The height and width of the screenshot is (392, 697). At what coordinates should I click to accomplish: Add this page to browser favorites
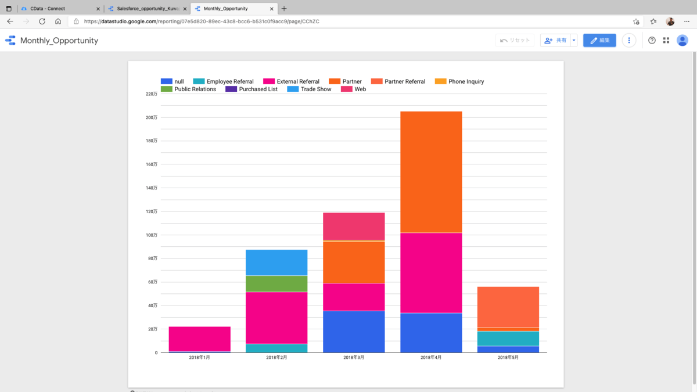[x=637, y=21]
